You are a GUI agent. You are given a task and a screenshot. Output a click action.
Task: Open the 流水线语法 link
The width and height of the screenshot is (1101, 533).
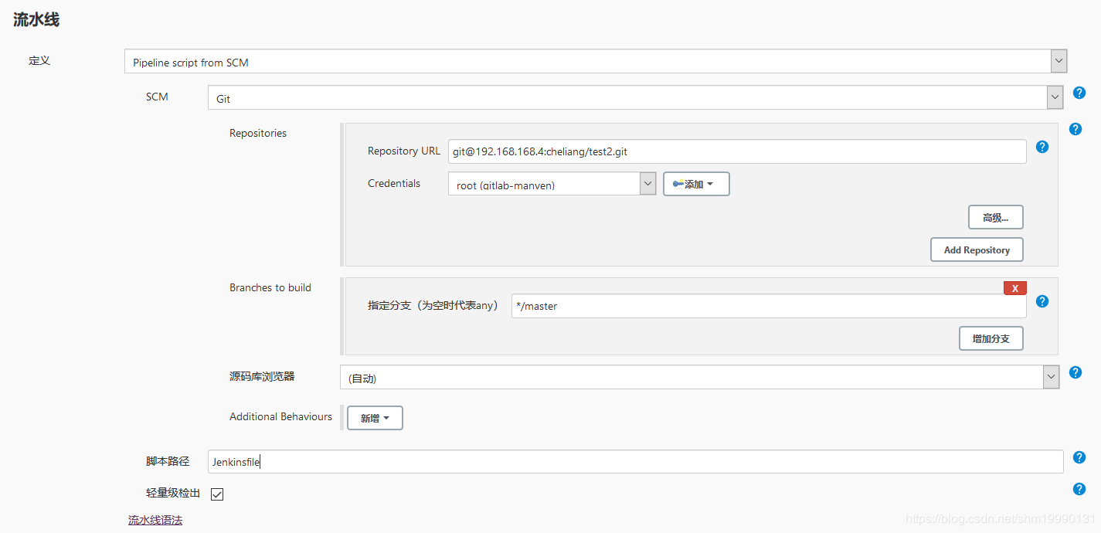tap(155, 520)
